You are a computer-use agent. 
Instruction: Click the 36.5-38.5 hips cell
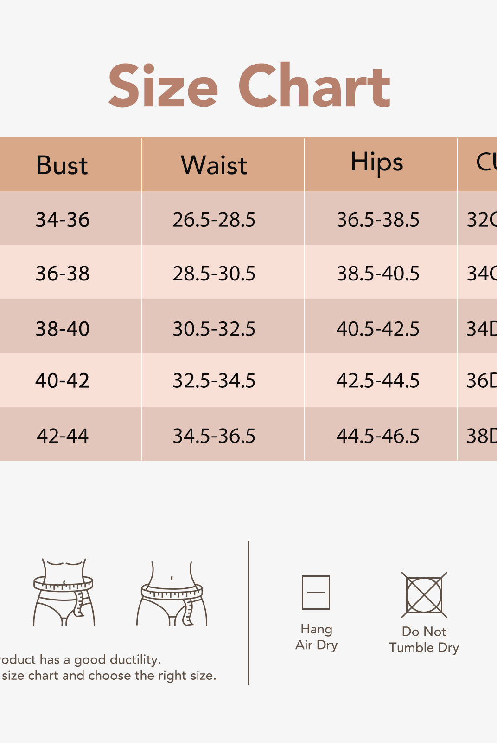pyautogui.click(x=378, y=219)
